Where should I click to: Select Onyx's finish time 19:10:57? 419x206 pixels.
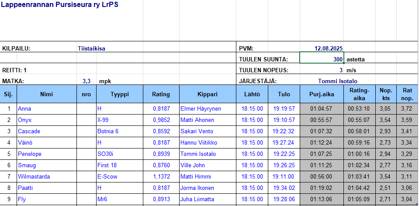pos(284,120)
